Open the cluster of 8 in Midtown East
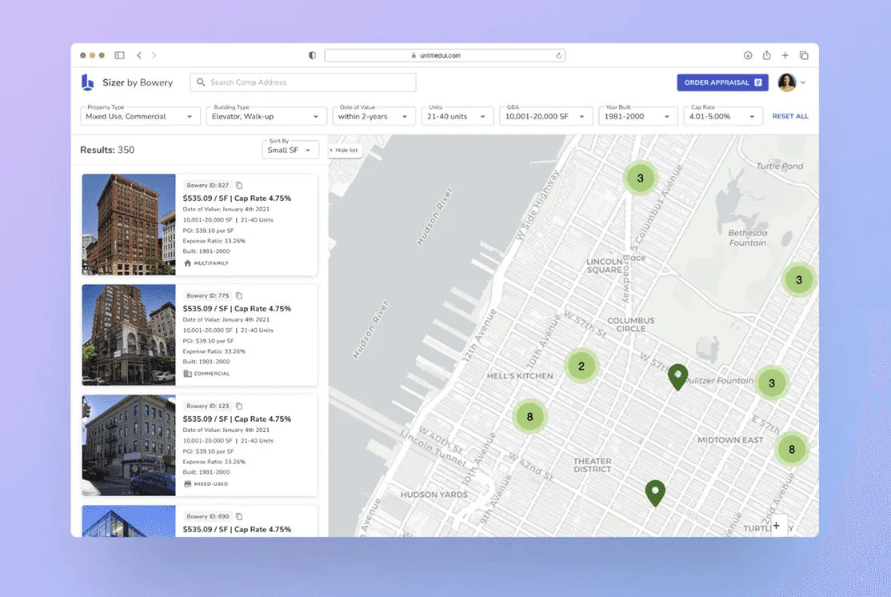The width and height of the screenshot is (891, 597). click(792, 450)
